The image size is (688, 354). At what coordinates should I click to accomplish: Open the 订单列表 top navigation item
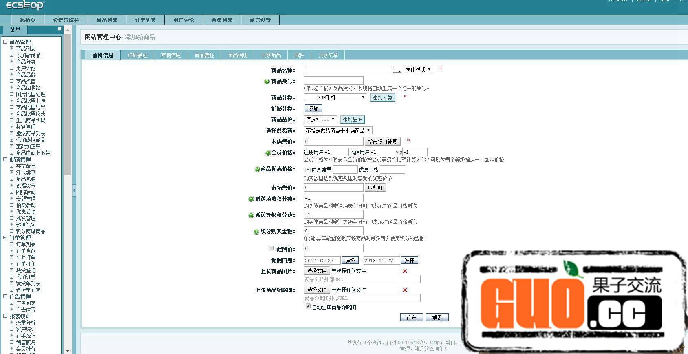click(x=145, y=20)
